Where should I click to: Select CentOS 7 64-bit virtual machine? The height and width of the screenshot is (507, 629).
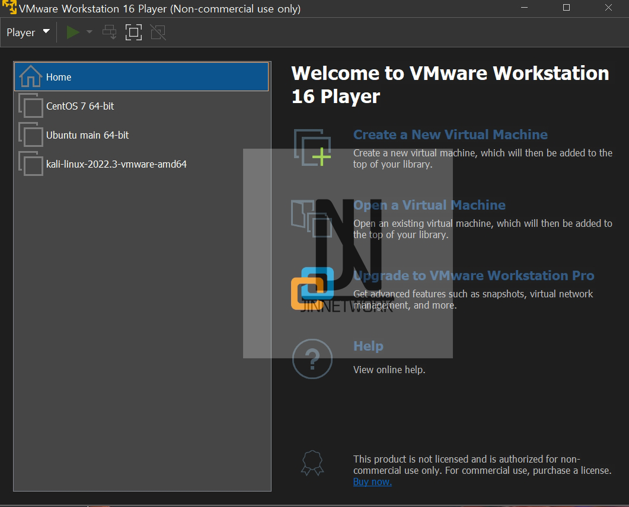142,106
